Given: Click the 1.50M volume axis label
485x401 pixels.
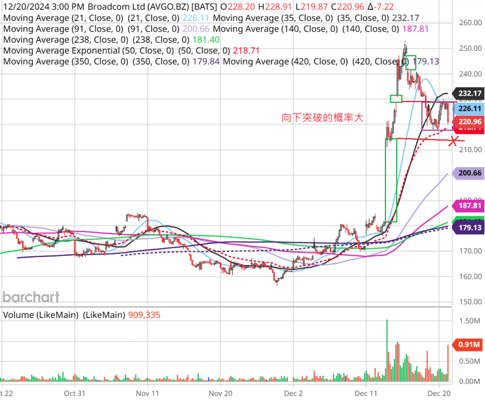Looking at the screenshot, I should click(x=469, y=321).
